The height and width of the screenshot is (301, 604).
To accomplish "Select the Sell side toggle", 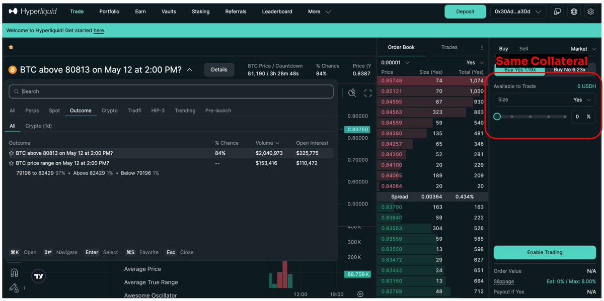I will [523, 49].
